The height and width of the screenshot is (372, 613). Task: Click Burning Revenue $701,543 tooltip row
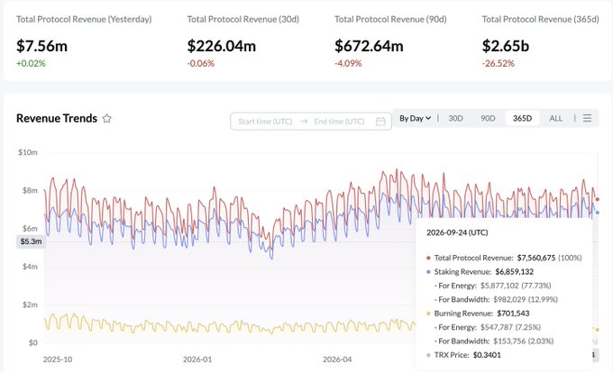478,313
